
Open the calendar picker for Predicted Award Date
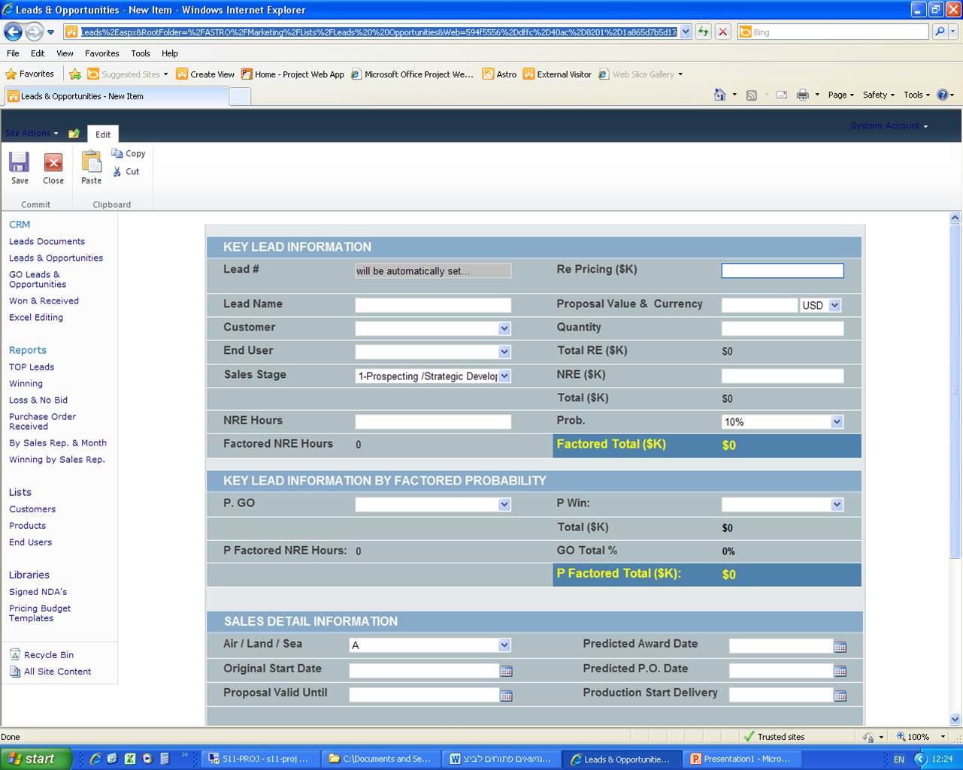click(x=840, y=647)
